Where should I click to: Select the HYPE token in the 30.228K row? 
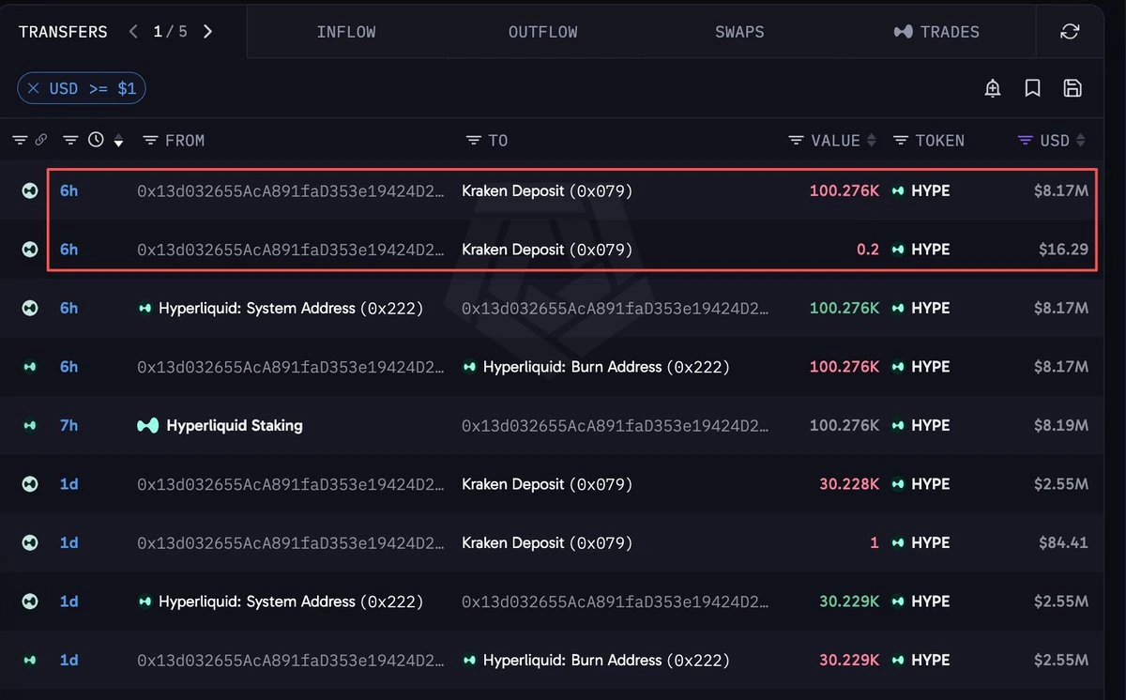pos(921,484)
